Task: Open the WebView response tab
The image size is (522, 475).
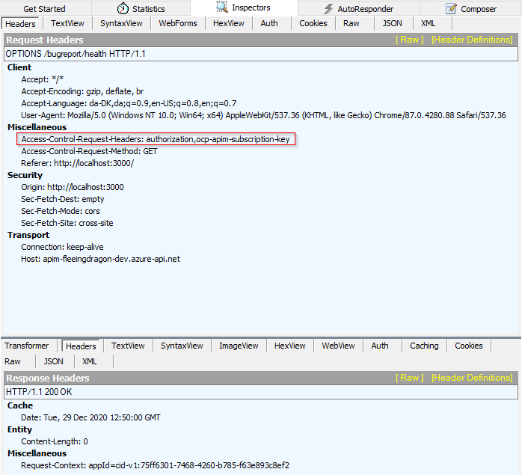Action: 338,346
